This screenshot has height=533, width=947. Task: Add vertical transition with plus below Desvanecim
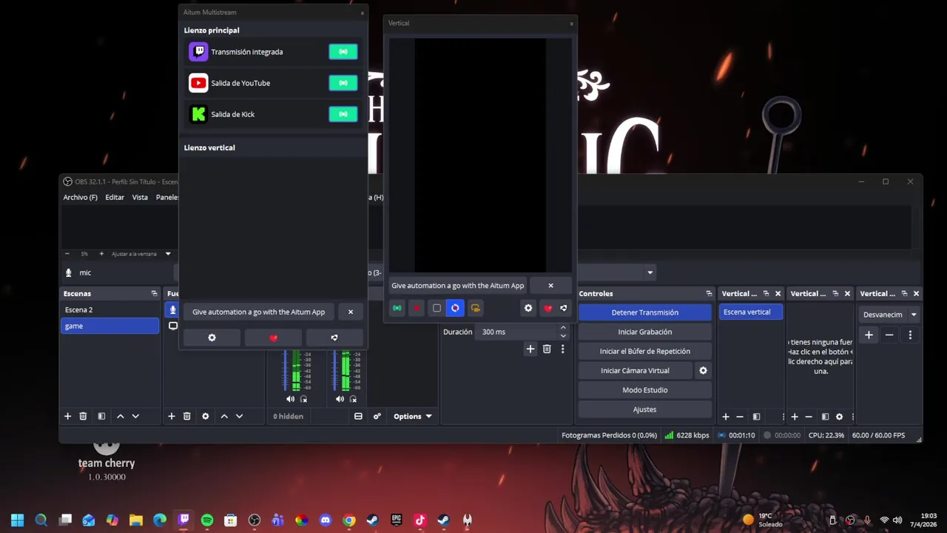point(869,335)
